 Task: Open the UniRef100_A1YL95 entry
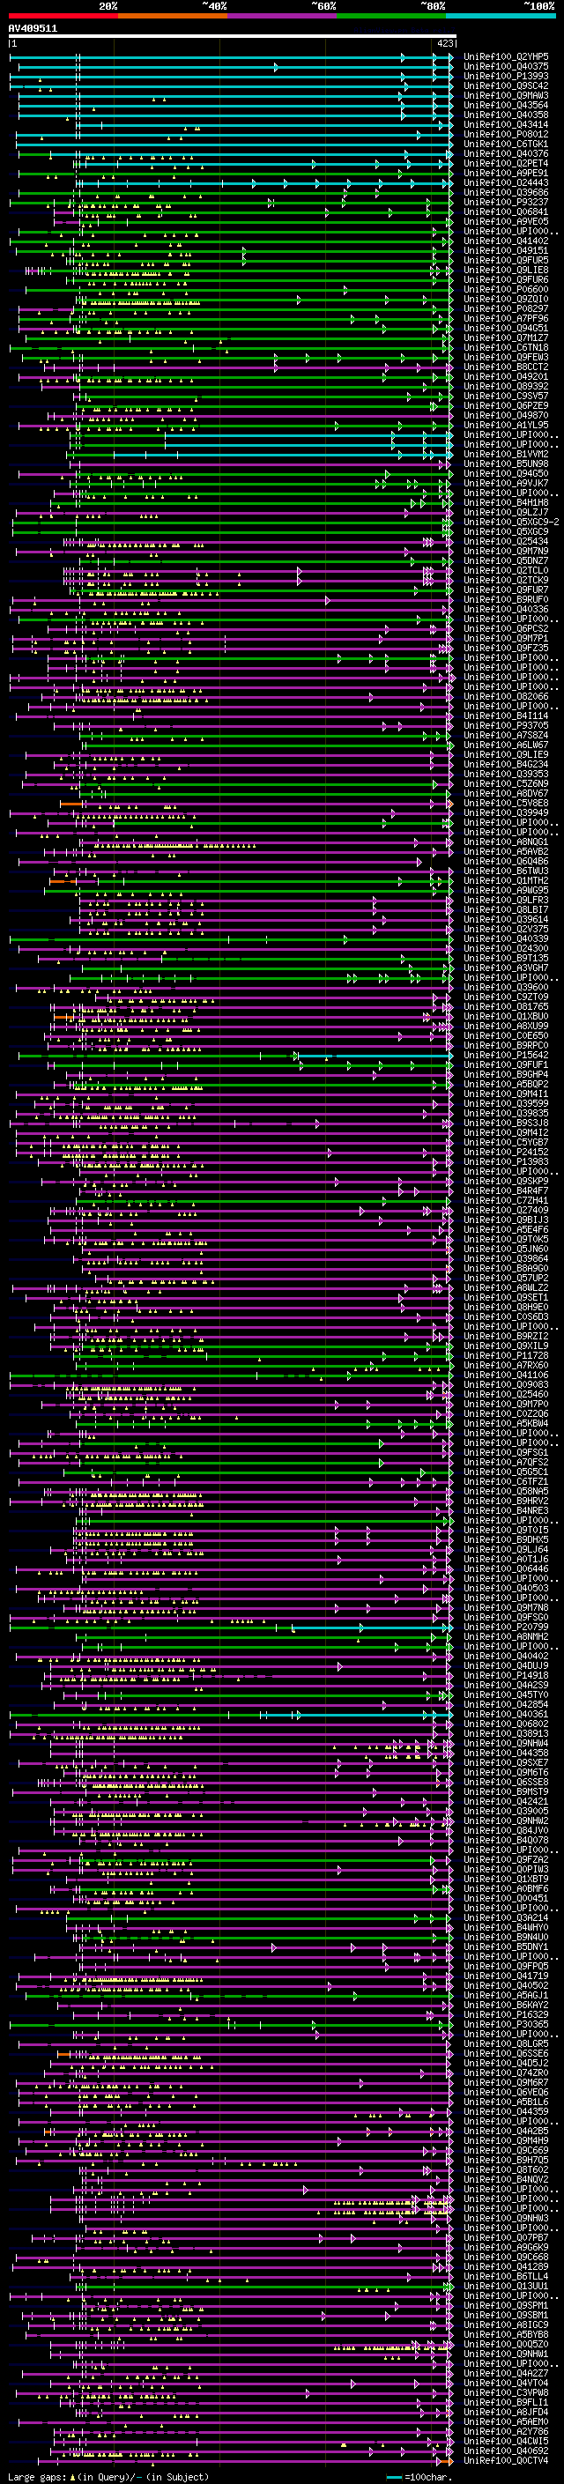coord(506,426)
